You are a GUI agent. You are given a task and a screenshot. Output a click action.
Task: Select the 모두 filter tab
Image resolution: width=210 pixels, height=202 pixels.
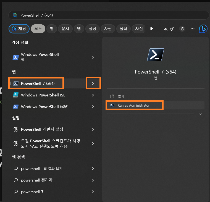click(38, 29)
